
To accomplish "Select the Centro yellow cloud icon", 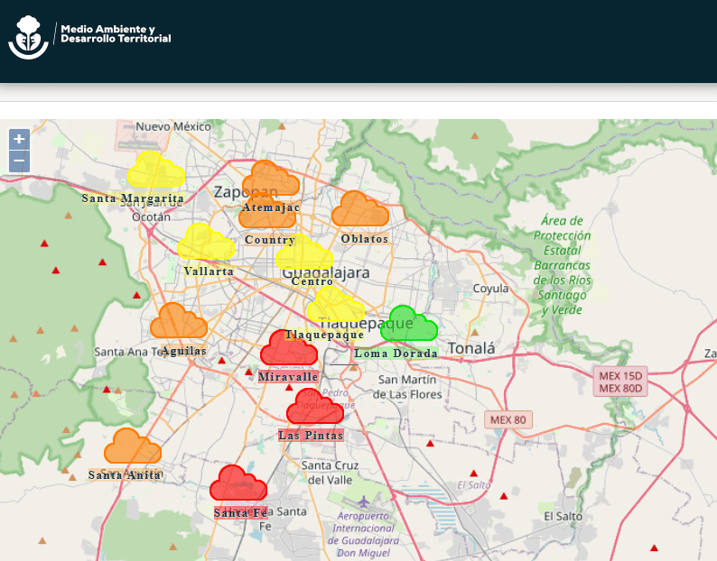I will point(304,253).
